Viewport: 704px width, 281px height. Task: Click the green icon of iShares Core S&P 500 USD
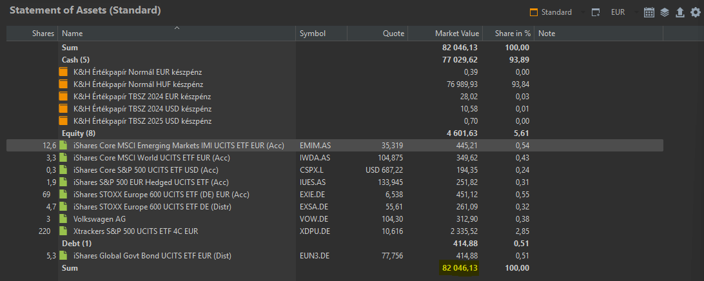(63, 170)
